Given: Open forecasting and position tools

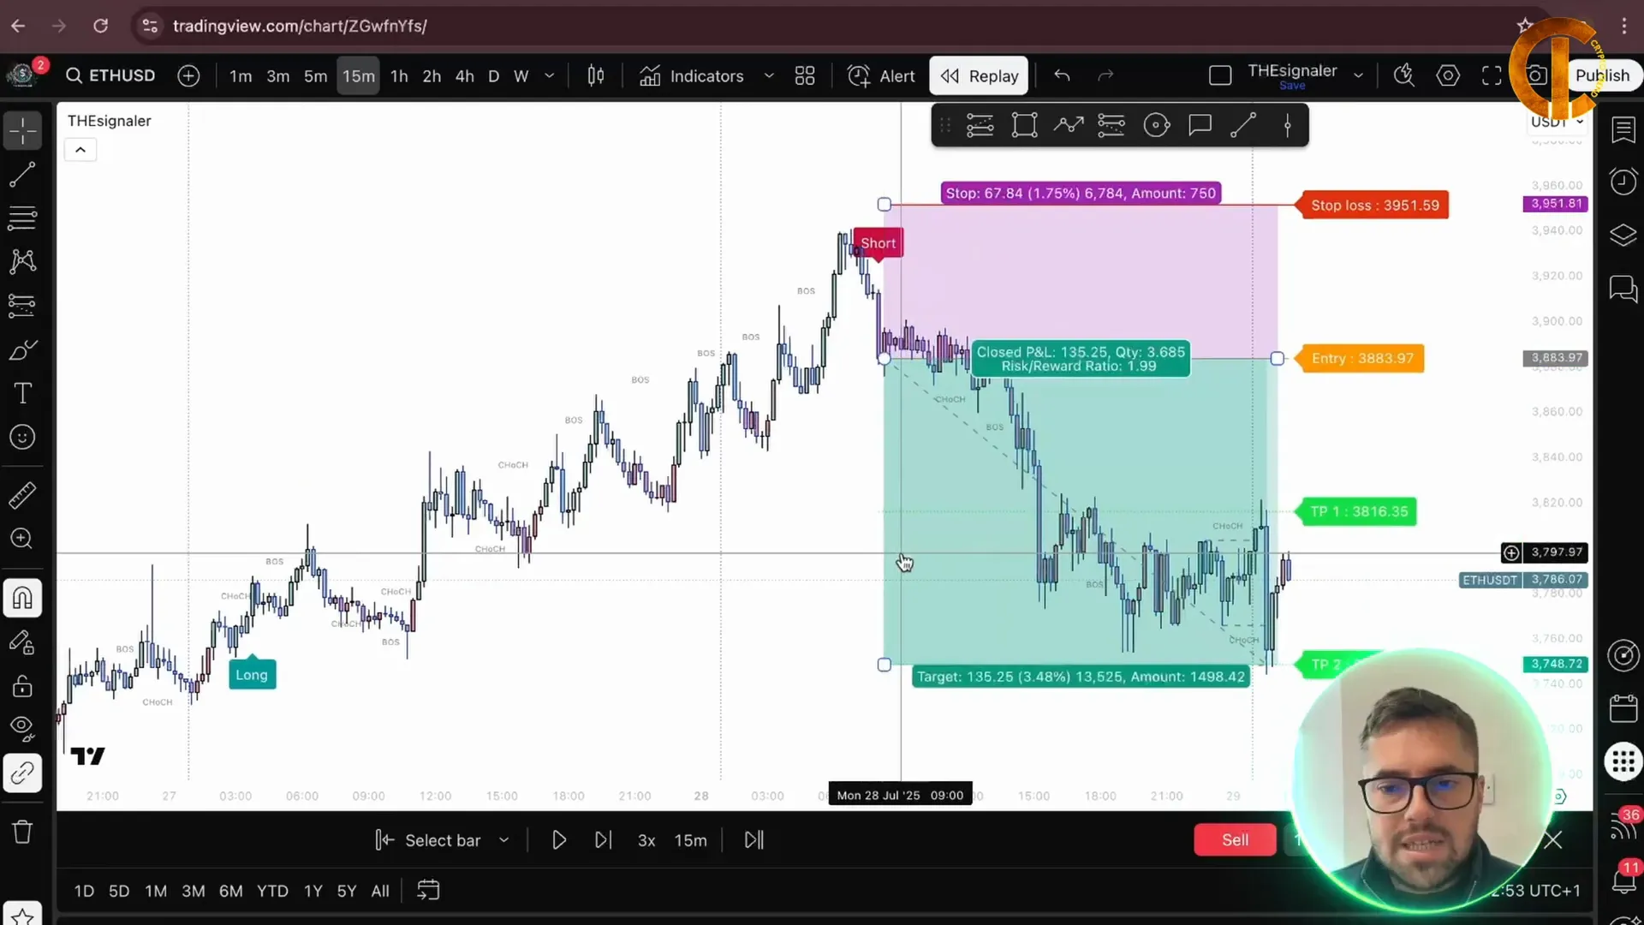Looking at the screenshot, I should click(22, 305).
